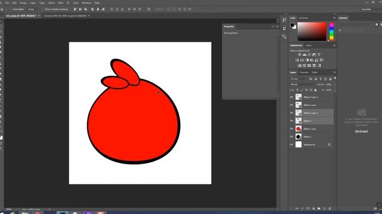
Task: Hide the Ellipse 2 copy 3 layer
Action: pyautogui.click(x=292, y=97)
